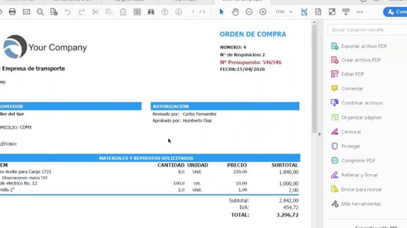Click the zoom out minus button
The height and width of the screenshot is (228, 407).
coord(249,12)
